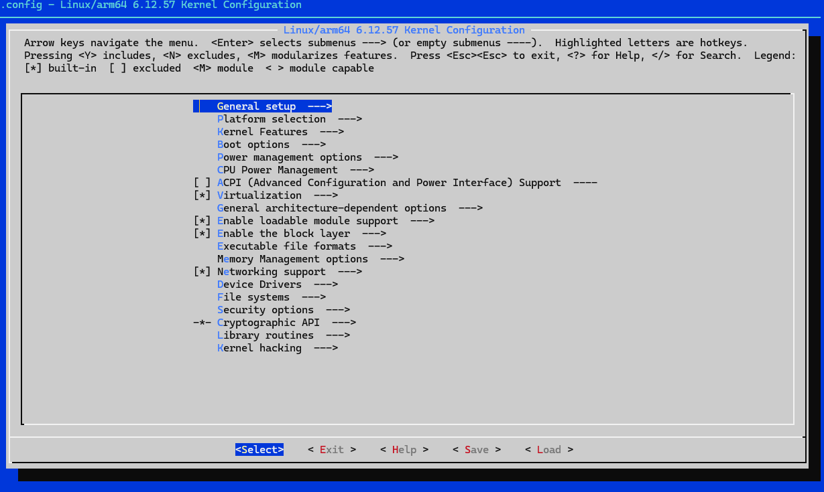This screenshot has width=824, height=492.
Task: Toggle Enable the block layer checkbox
Action: pyautogui.click(x=202, y=234)
